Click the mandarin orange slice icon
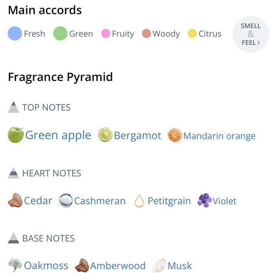 (175, 135)
